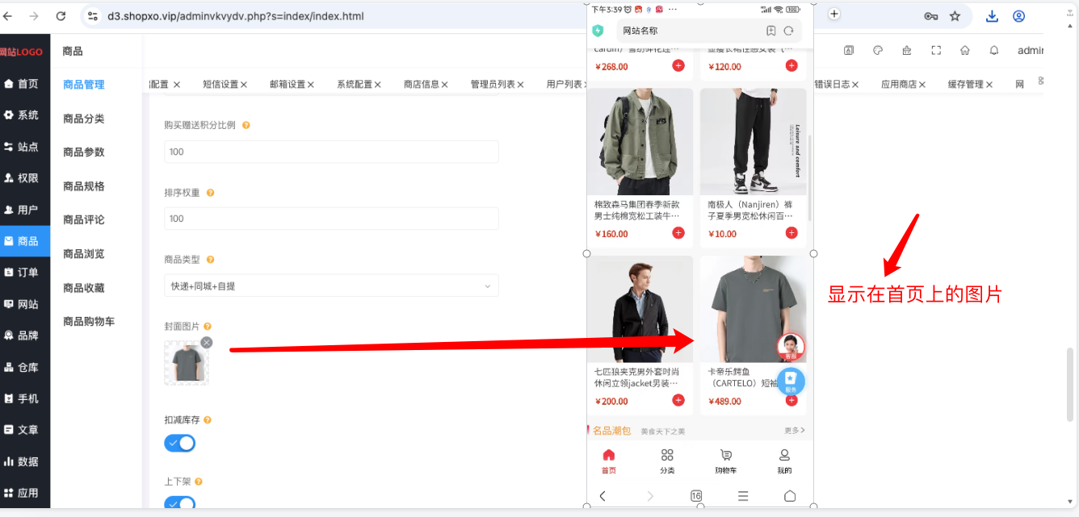1079x517 pixels.
Task: Go to the home icon in admin header
Action: coord(965,50)
